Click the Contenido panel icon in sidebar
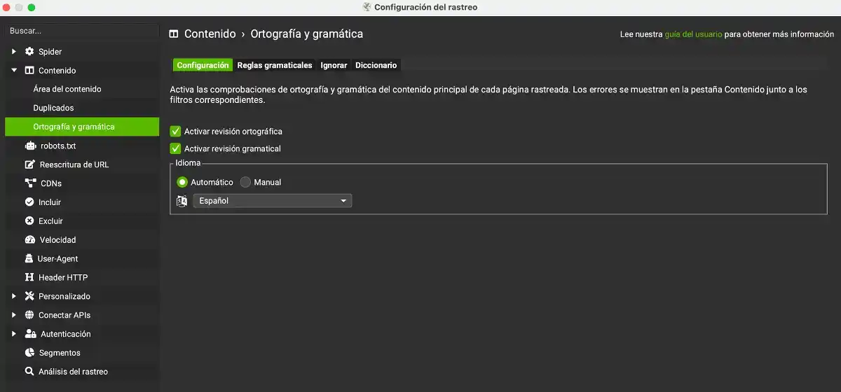The height and width of the screenshot is (392, 841). [29, 71]
